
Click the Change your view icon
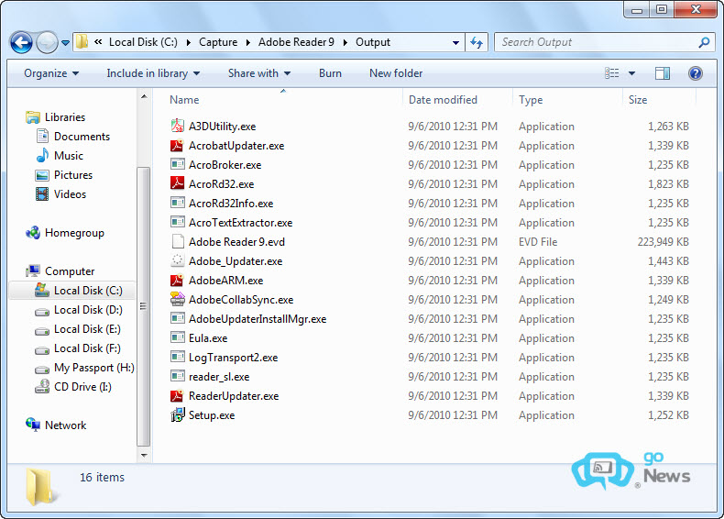click(x=612, y=73)
